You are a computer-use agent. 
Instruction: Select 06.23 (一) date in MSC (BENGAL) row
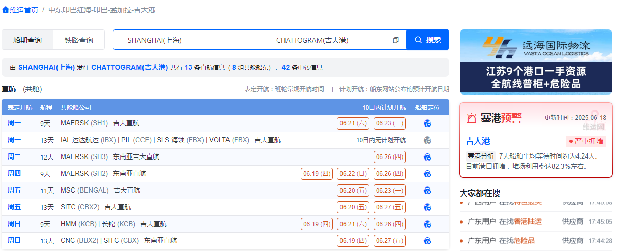click(x=389, y=190)
